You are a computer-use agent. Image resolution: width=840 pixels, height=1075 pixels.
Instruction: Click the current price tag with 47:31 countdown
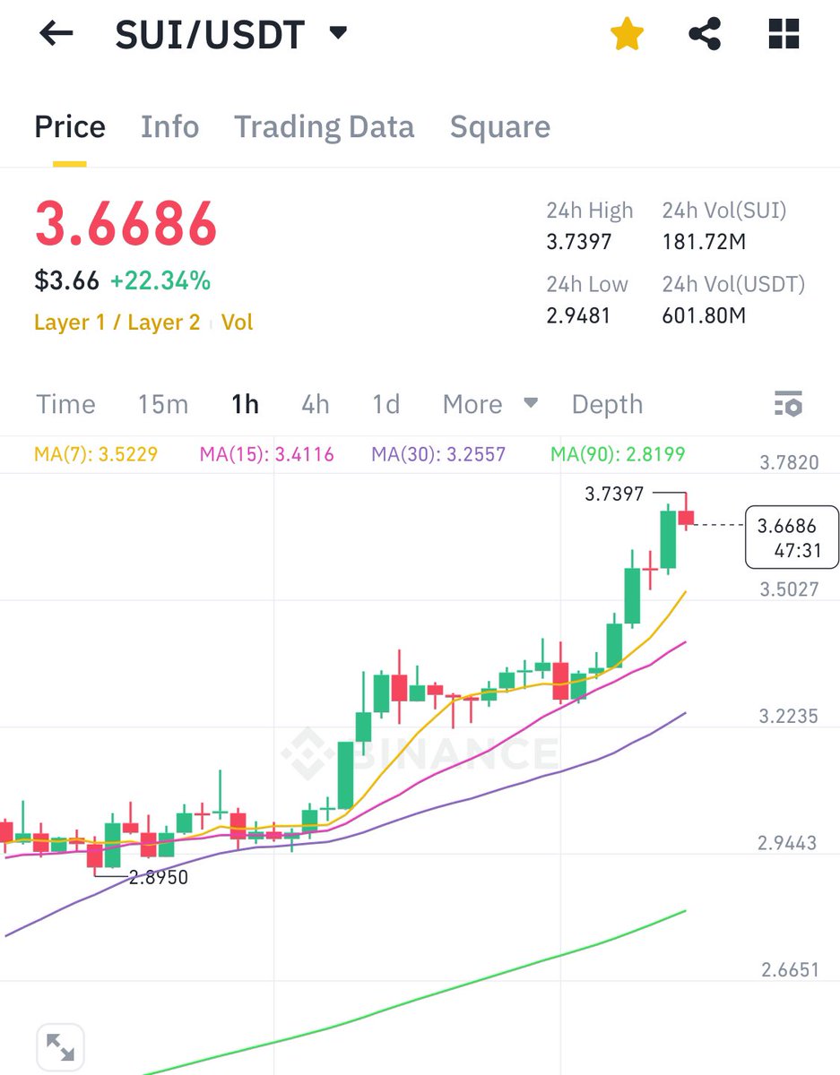[x=792, y=538]
